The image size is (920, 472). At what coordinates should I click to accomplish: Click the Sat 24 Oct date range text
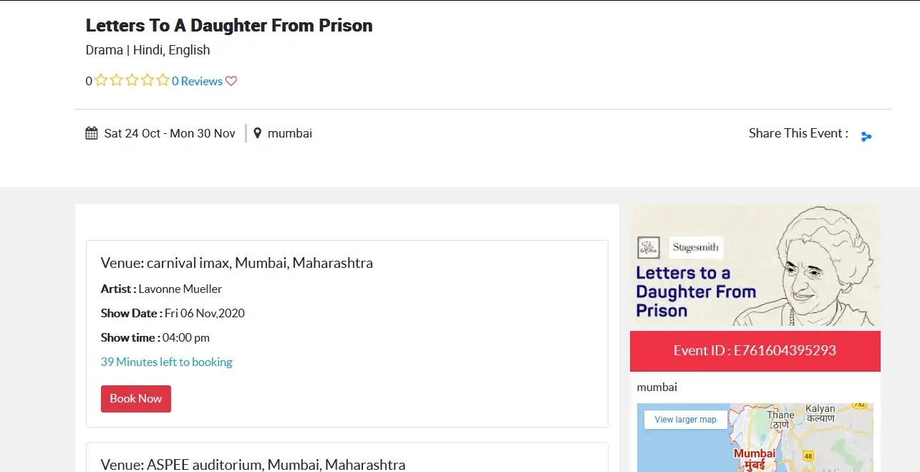point(170,133)
